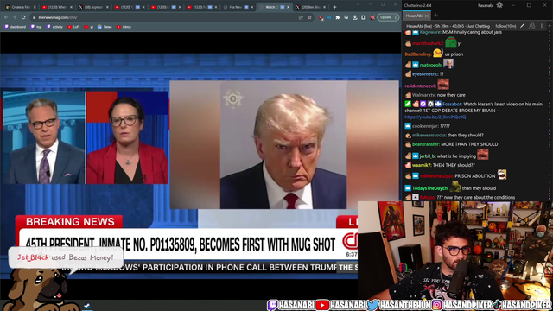Click username jerbil_b in chat
The image size is (553, 311).
click(428, 156)
